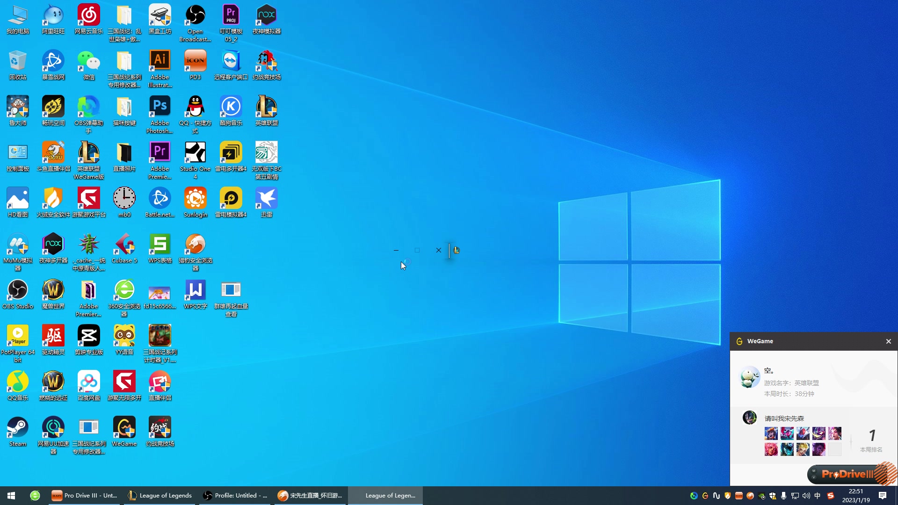Open the Adobe Photoshop desktop shortcut
Viewport: 898px width, 505px height.
pyautogui.click(x=159, y=107)
